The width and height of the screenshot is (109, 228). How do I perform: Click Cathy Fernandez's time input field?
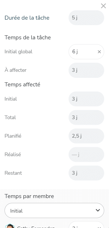pyautogui.click(x=86, y=225)
